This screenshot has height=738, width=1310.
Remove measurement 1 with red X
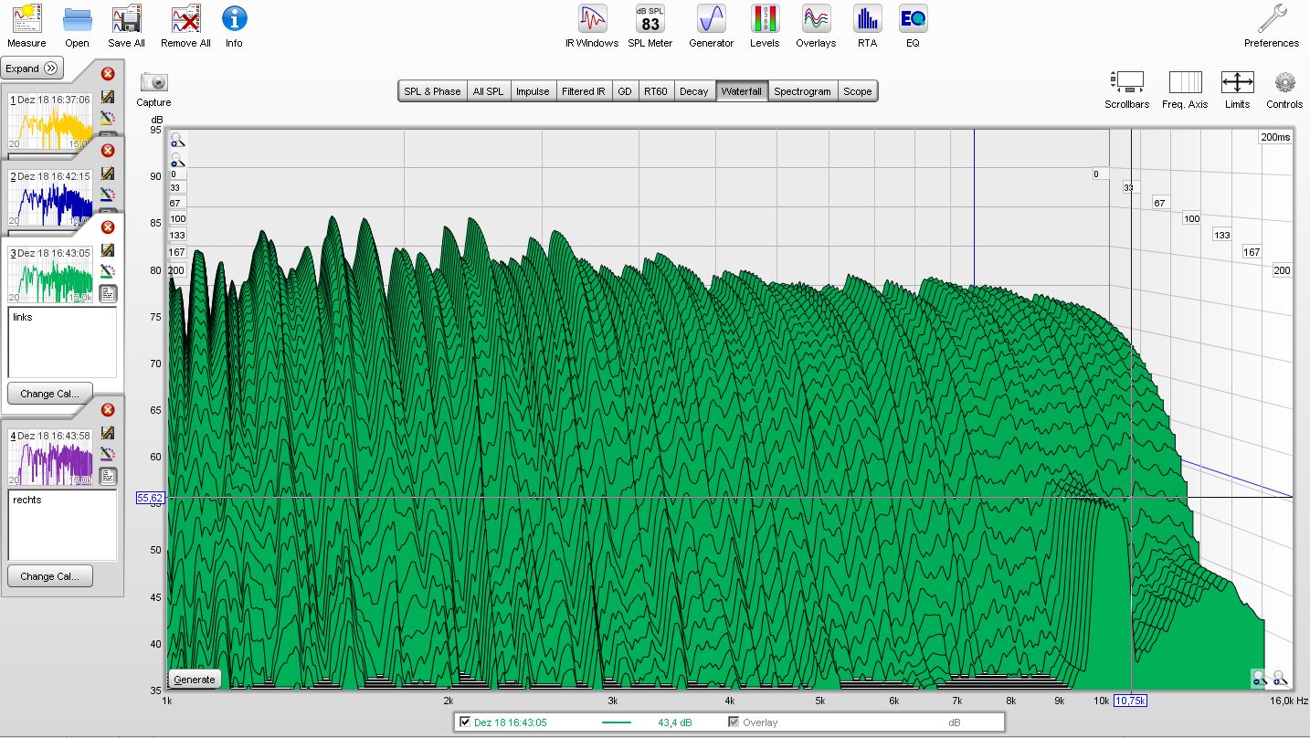[x=108, y=74]
